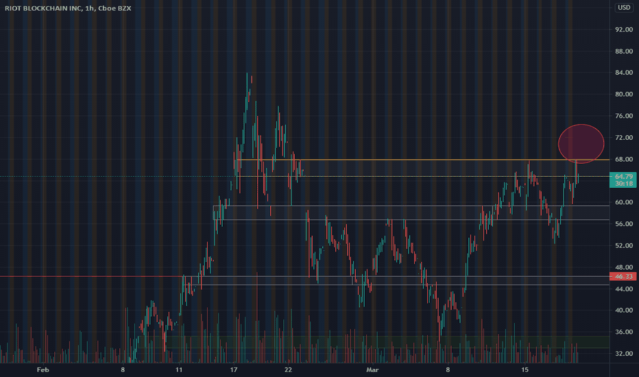
Task: Click the 48.00 price axis label
Action: pyautogui.click(x=624, y=267)
